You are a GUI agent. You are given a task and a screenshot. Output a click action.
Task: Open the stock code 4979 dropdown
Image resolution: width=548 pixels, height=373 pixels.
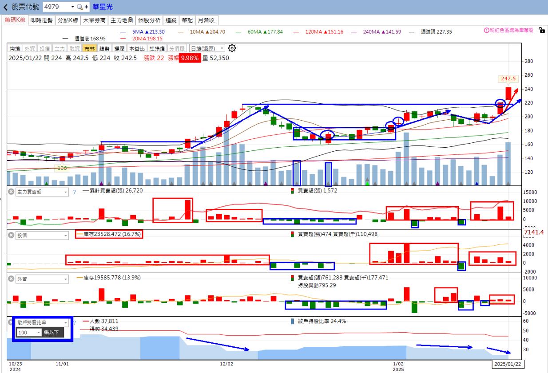click(72, 7)
